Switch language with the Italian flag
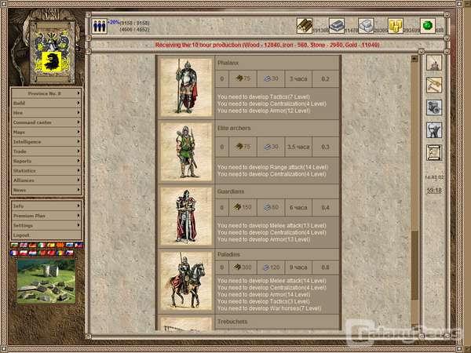The image size is (471, 353). click(42, 245)
